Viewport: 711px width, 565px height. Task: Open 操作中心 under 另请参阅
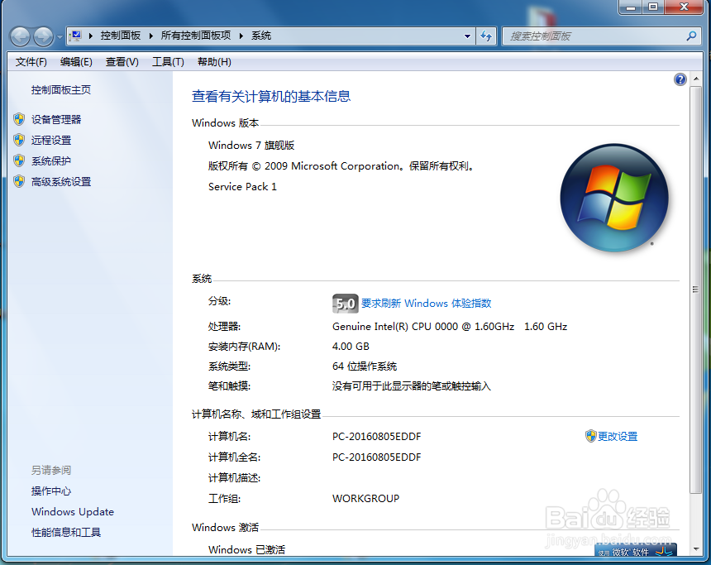point(51,491)
